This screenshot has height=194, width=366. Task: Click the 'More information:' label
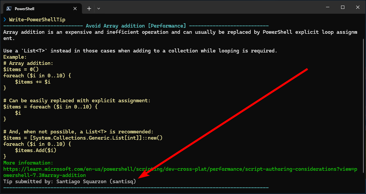coord(28,163)
